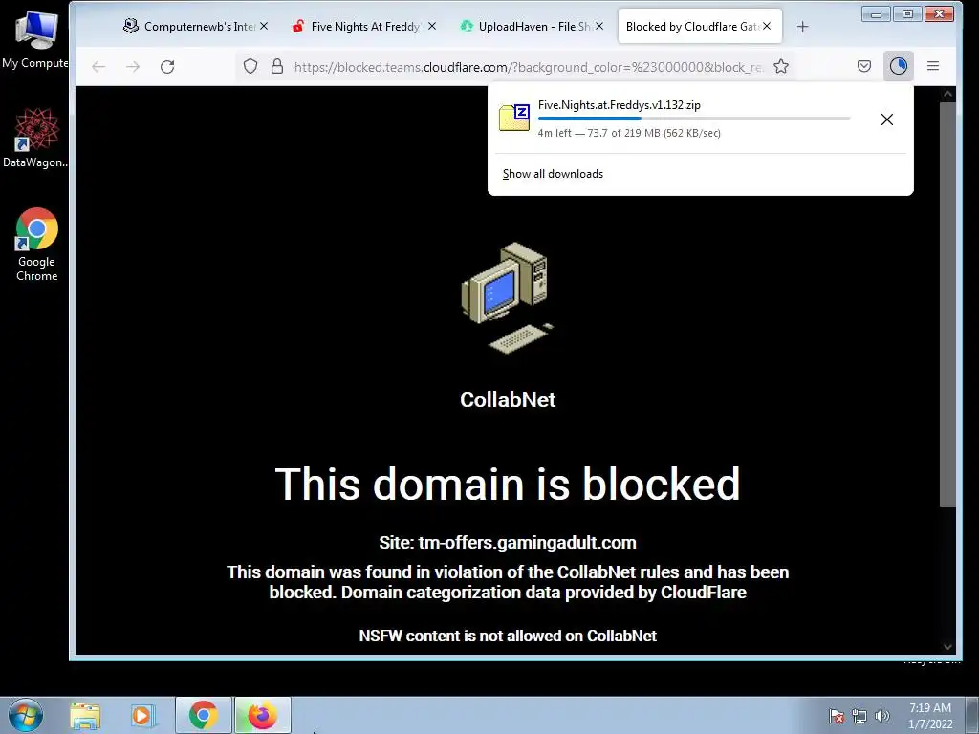Close the Firefox window
This screenshot has height=734, width=979.
pos(939,13)
